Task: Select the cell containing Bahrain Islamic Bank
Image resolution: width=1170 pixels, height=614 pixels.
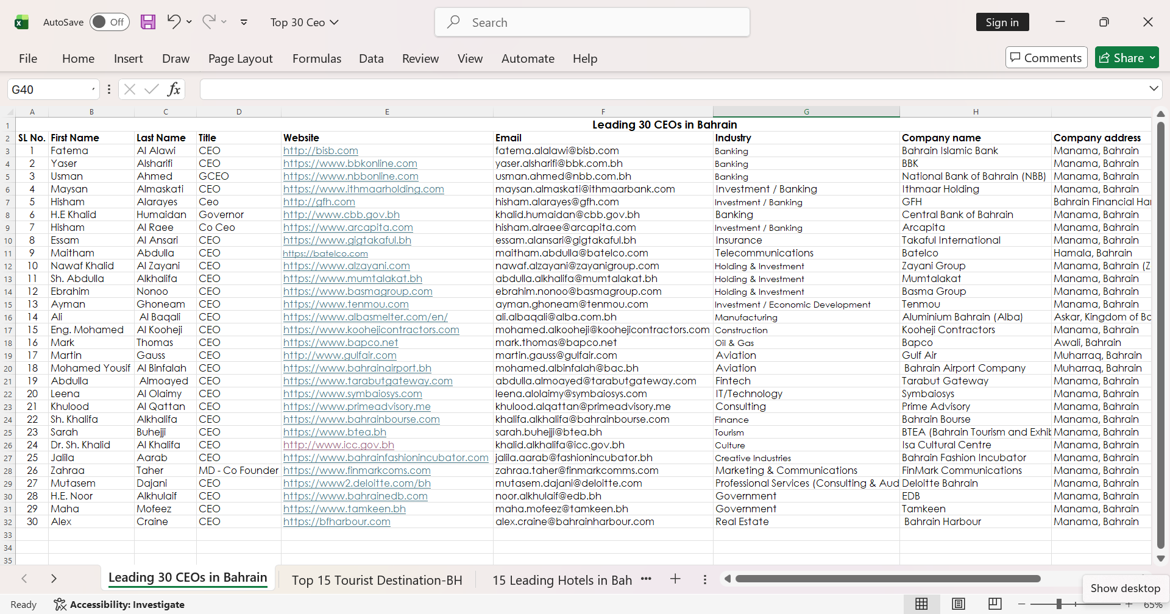Action: [x=976, y=150]
